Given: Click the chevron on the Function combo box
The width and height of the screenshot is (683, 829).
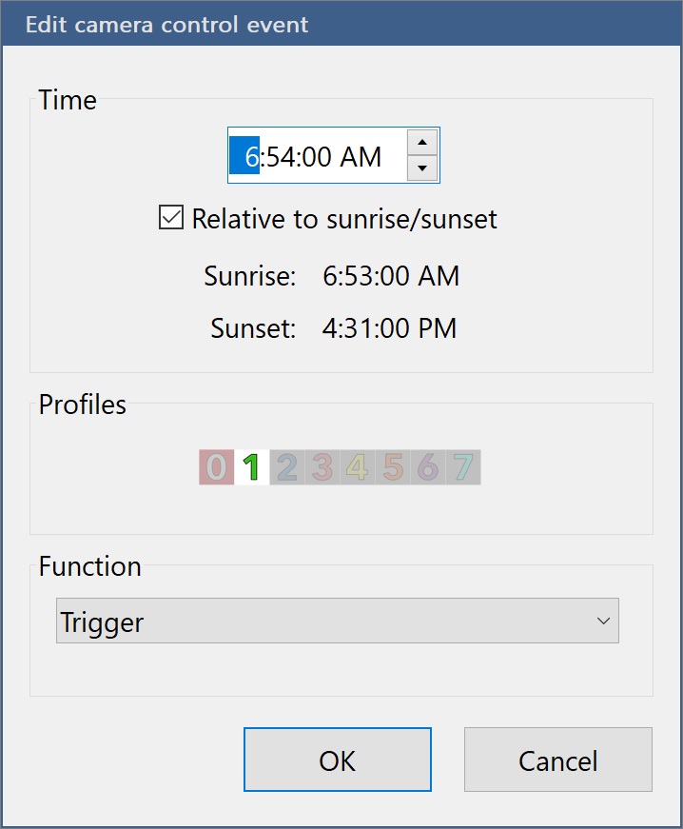Looking at the screenshot, I should [x=602, y=622].
